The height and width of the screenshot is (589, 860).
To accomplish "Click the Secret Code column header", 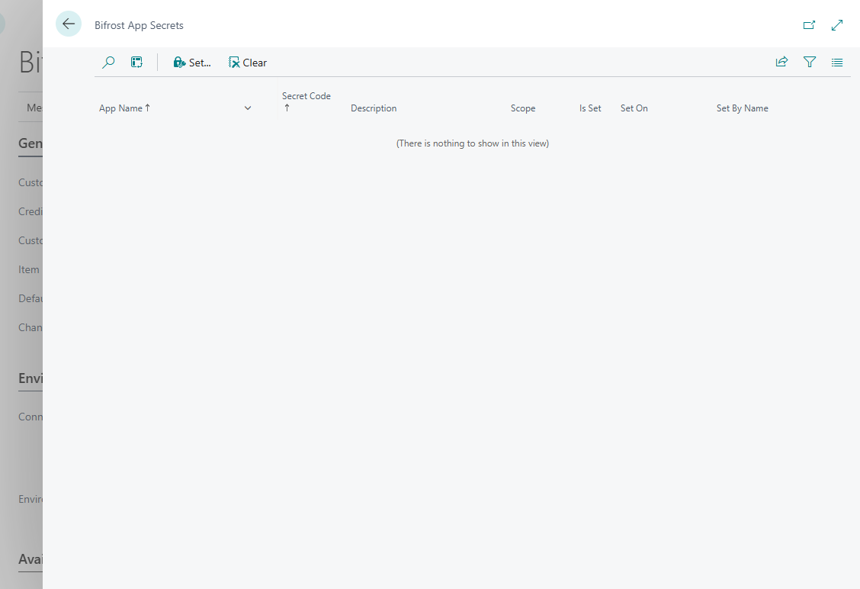I will click(306, 101).
